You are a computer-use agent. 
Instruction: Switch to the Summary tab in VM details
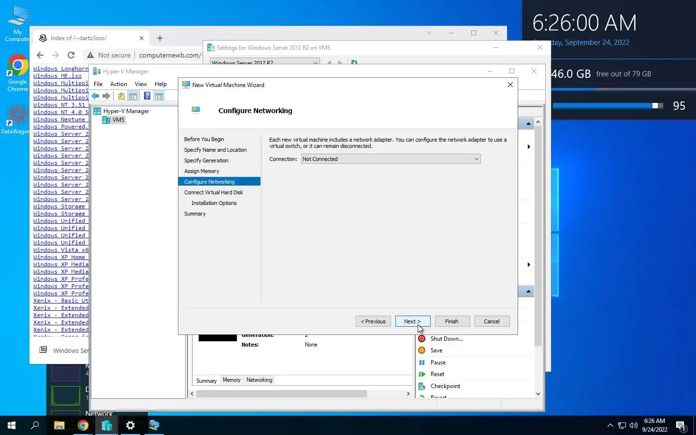(x=206, y=381)
